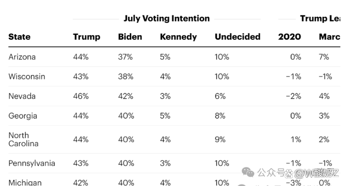The height and width of the screenshot is (186, 346).
Task: Select the July Voting Intention heading
Action: 166,18
